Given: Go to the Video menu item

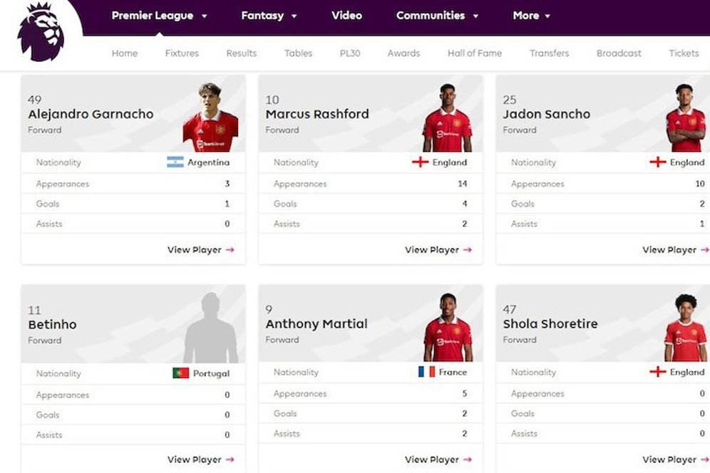Looking at the screenshot, I should [346, 16].
